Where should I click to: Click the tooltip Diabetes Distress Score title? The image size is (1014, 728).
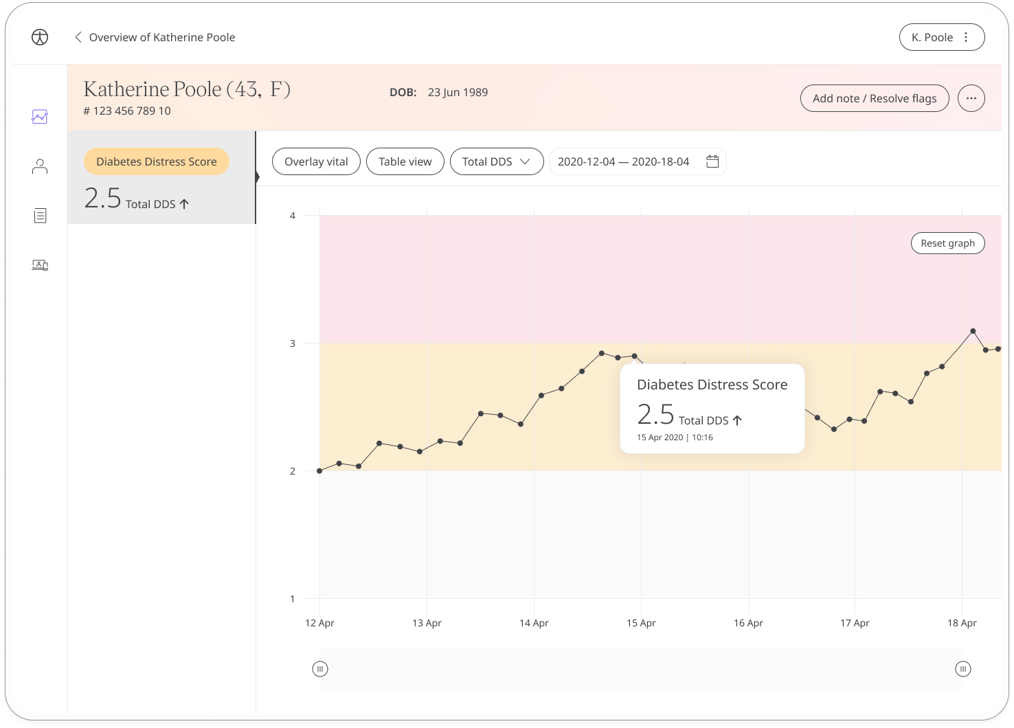click(x=712, y=385)
